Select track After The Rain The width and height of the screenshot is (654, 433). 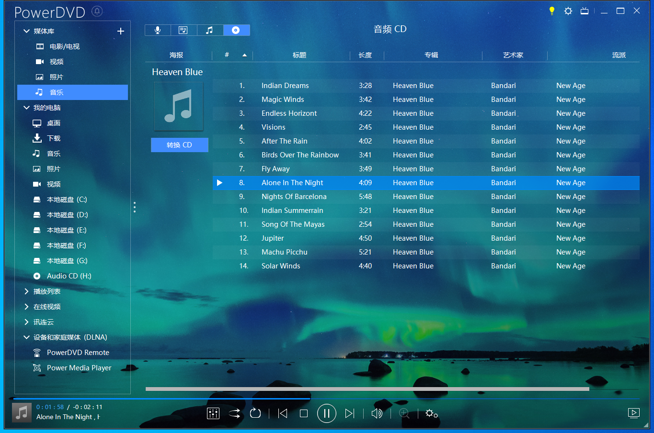click(x=426, y=141)
